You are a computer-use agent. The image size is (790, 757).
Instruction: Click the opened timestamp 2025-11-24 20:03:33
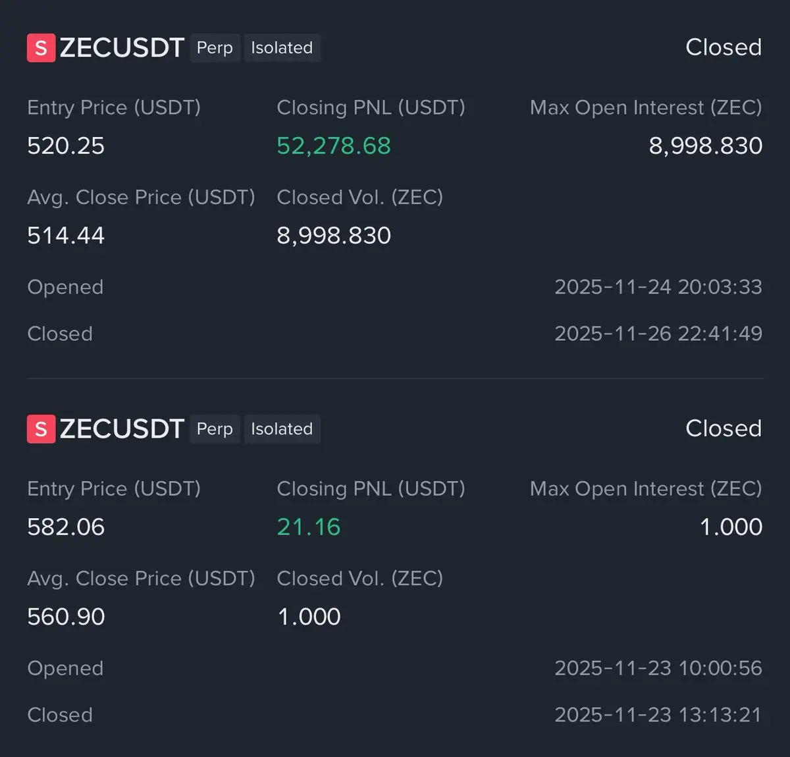(658, 287)
